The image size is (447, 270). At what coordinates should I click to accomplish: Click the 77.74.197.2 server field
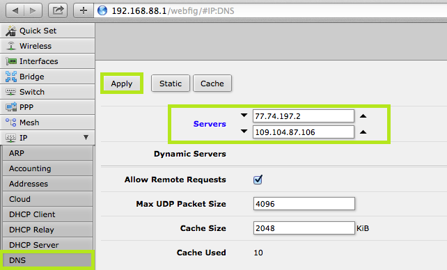pyautogui.click(x=304, y=116)
